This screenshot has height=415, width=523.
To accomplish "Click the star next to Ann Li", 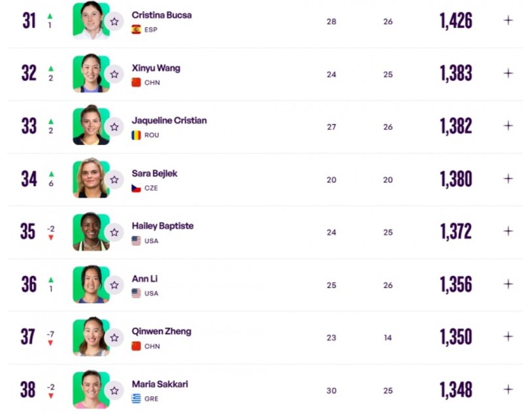I will pos(114,285).
